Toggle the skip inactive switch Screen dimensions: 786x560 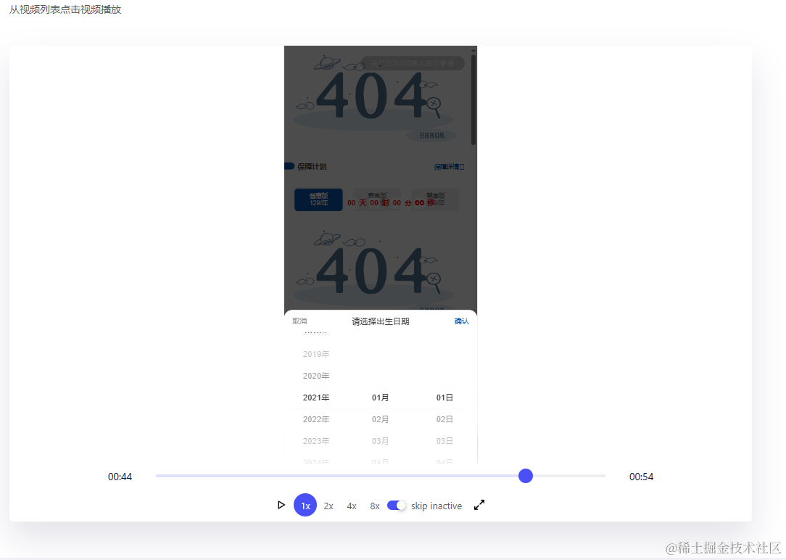[x=397, y=506]
